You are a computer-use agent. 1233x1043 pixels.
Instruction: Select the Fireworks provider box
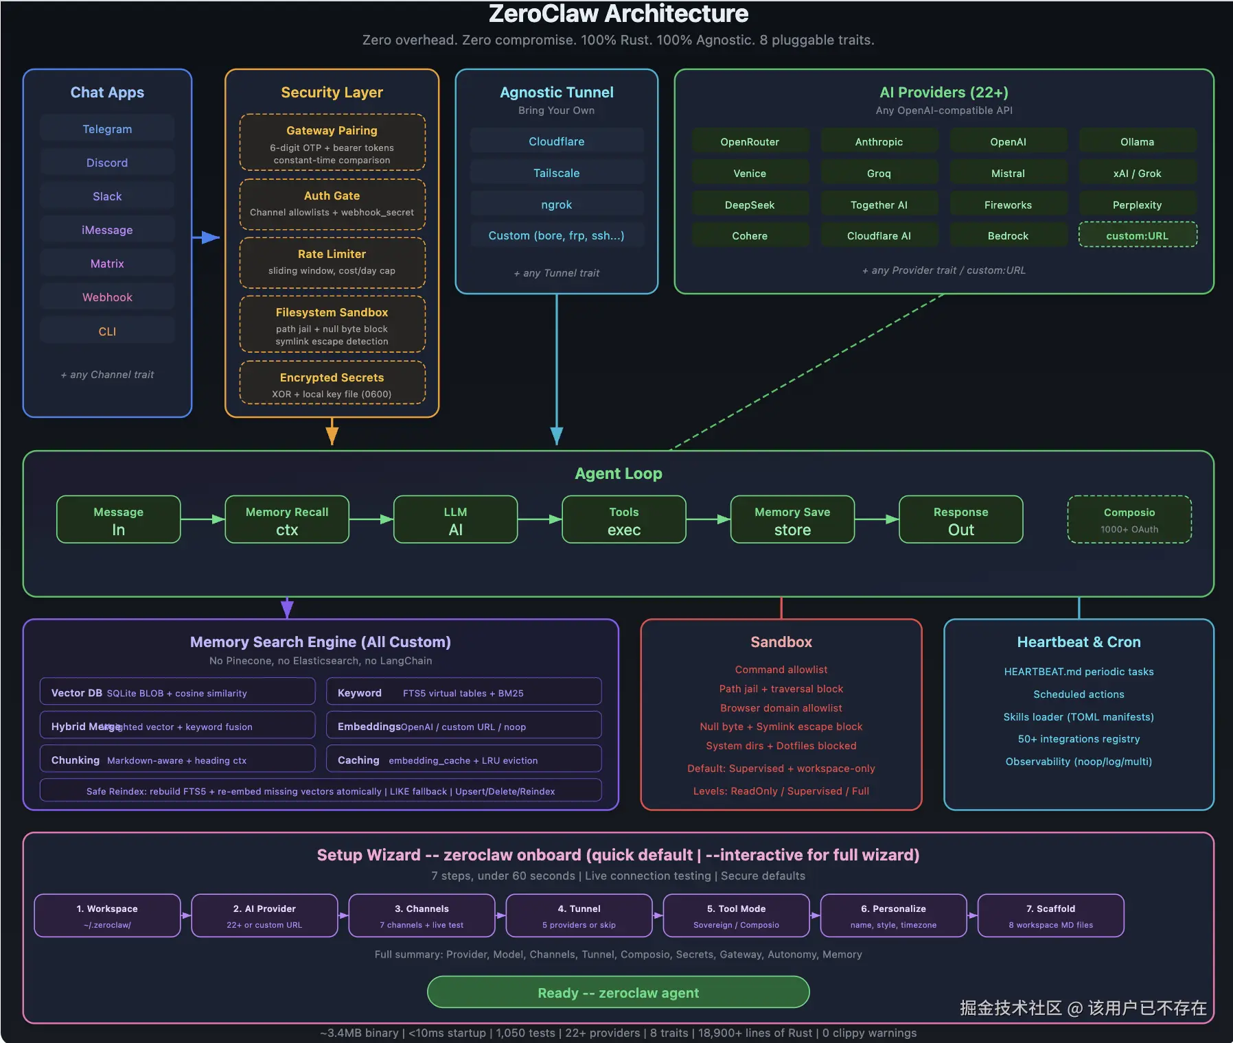[x=1008, y=205]
